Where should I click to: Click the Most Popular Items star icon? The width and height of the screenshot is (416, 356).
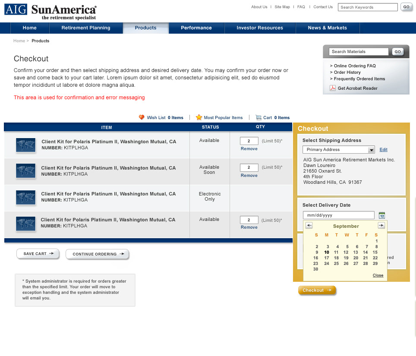pos(199,117)
